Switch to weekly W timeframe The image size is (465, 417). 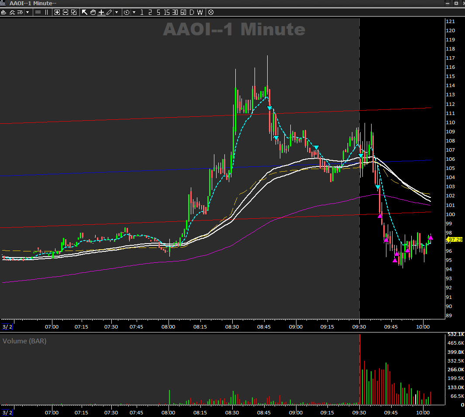[x=200, y=12]
